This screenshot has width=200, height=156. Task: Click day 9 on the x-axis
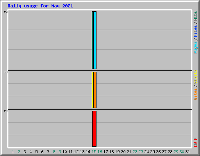[60, 152]
